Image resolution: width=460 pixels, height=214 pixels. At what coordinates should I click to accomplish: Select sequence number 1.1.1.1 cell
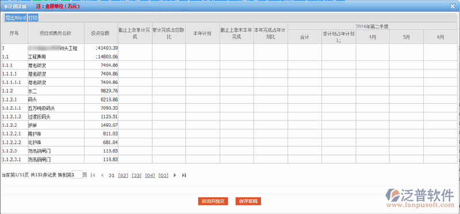coord(14,73)
